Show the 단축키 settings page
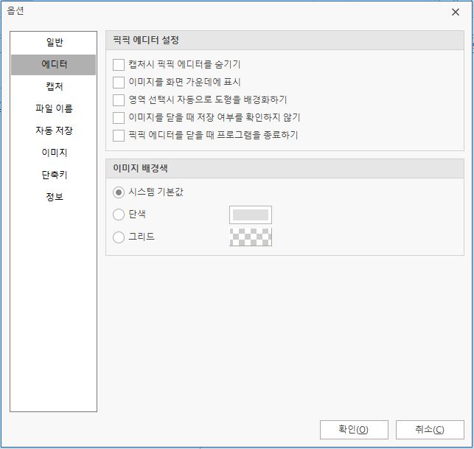Image resolution: width=474 pixels, height=449 pixels. 54,175
